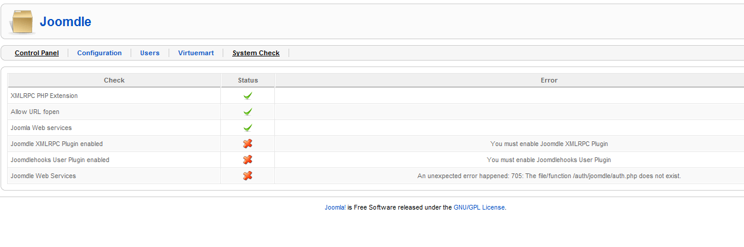Click the red X for Joomdle XMLRPC Plugin
The width and height of the screenshot is (744, 247).
pyautogui.click(x=248, y=144)
